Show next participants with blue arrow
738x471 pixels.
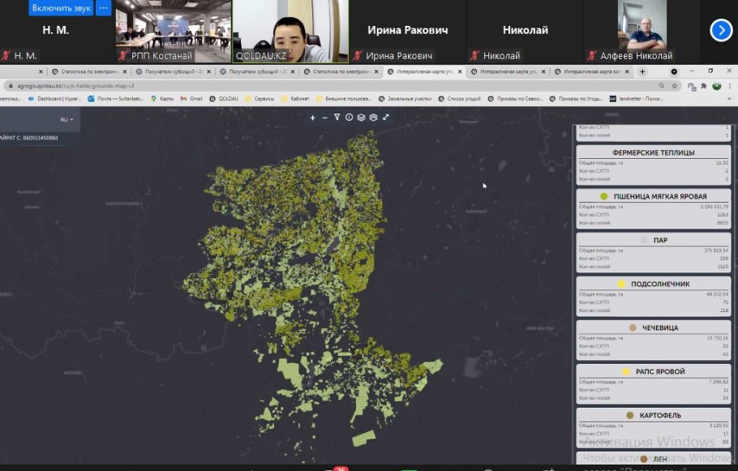tap(721, 30)
